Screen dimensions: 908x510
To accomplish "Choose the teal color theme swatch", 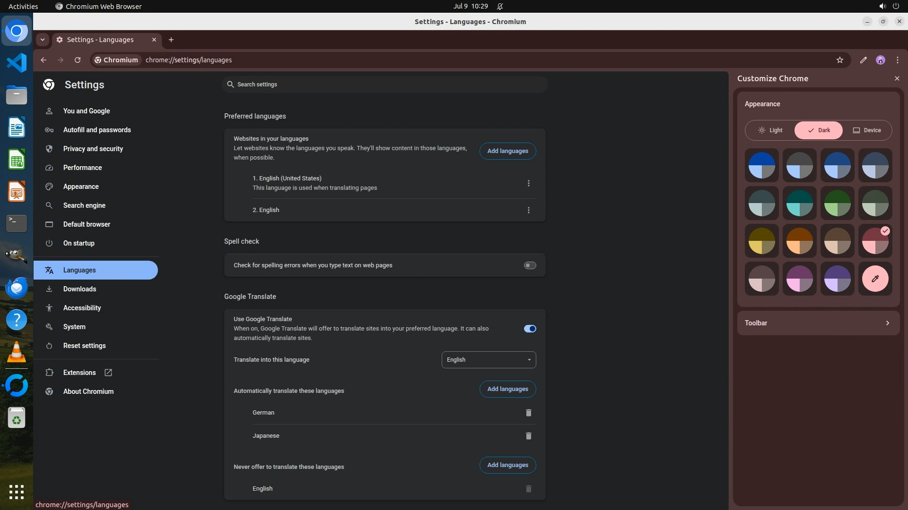I will coord(799,204).
